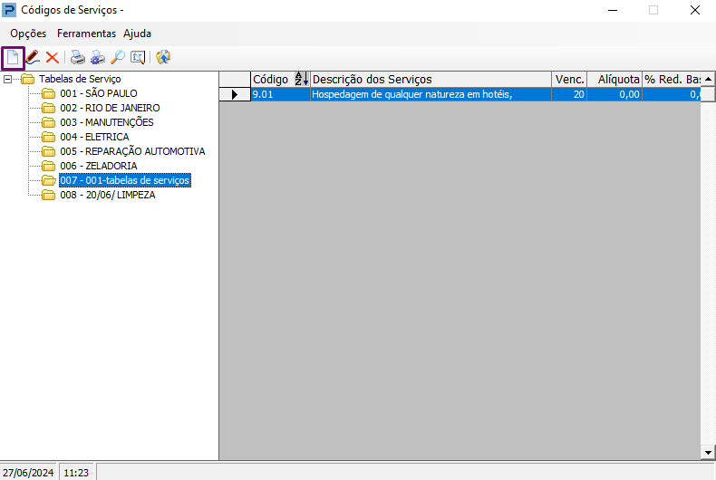Click the Alíquota cell showing 0,00
This screenshot has width=716, height=480.
pos(614,94)
